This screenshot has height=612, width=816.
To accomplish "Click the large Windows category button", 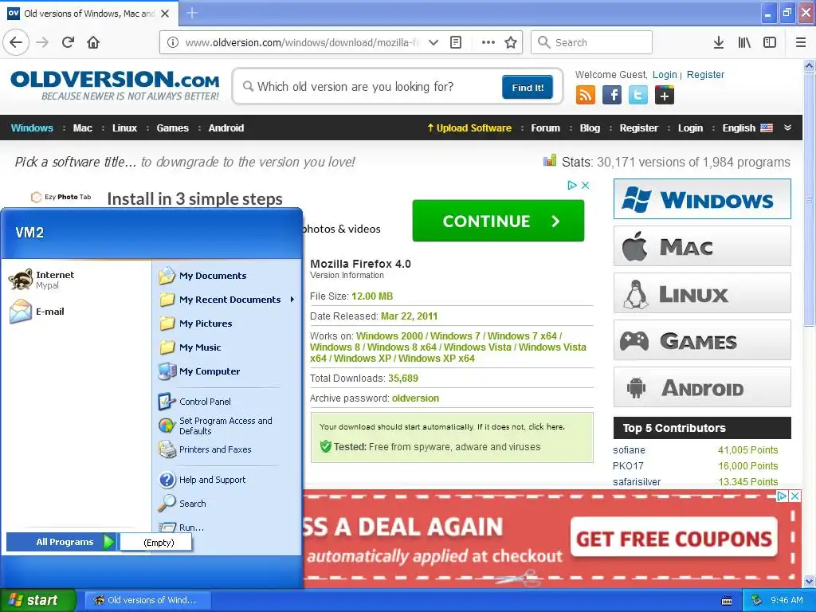I will (702, 198).
